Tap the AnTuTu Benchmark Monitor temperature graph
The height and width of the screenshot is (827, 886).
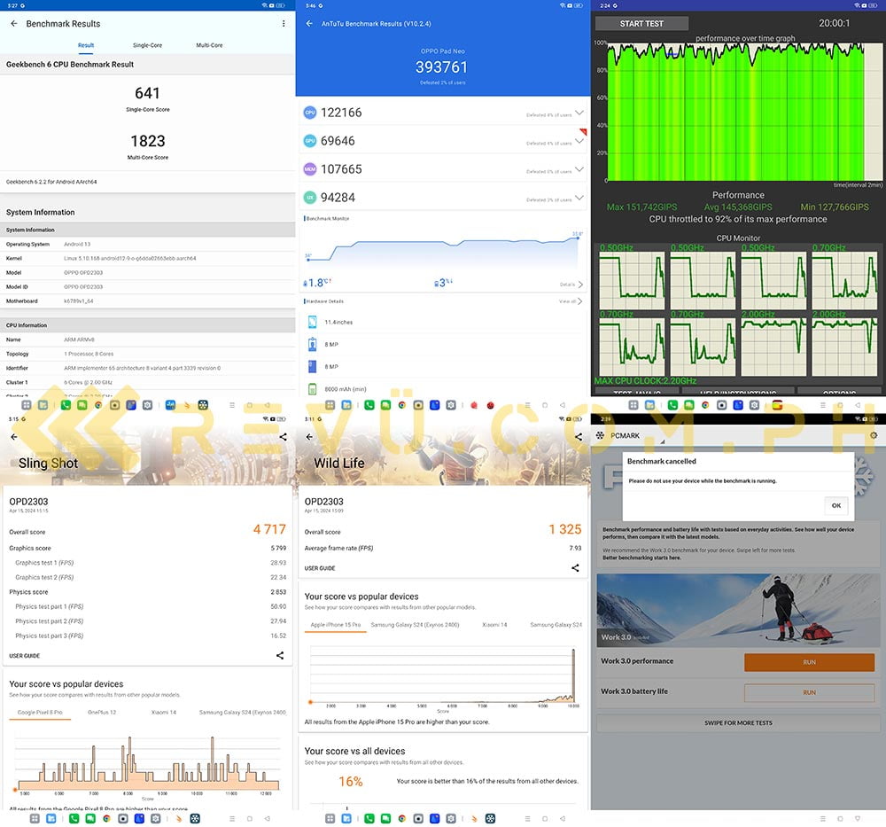click(x=443, y=249)
